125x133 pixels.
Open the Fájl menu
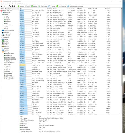click(1, 4)
